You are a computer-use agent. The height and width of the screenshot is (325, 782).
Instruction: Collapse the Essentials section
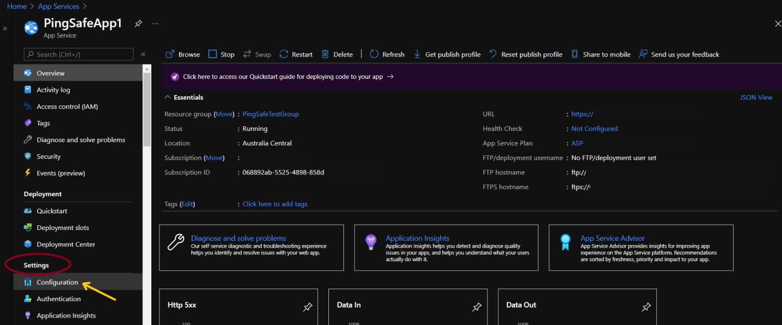(x=167, y=97)
